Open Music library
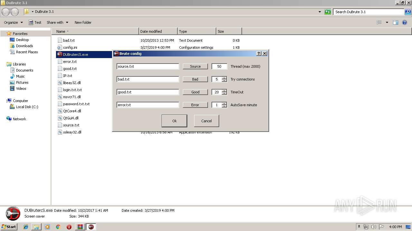The width and height of the screenshot is (412, 231). 20,76
